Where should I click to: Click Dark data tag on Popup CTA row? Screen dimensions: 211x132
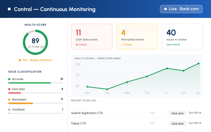point(178,123)
